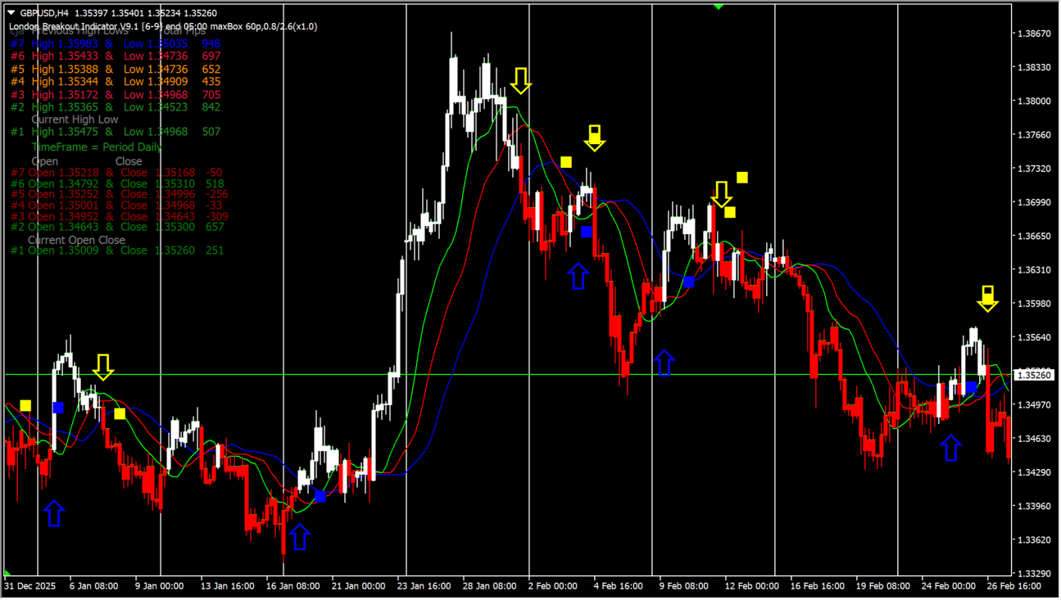Select the blue up arrow under the 24 Feb candles

pos(950,448)
